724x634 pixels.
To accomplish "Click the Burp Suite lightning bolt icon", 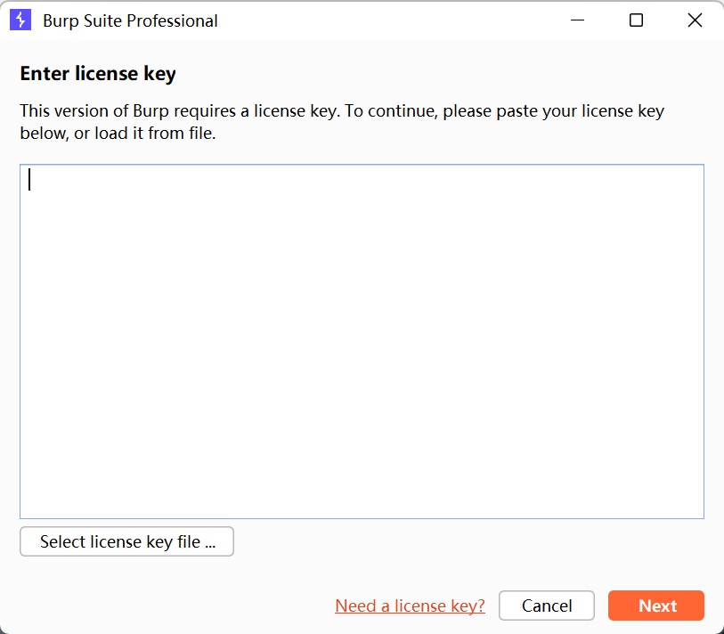I will pos(20,20).
